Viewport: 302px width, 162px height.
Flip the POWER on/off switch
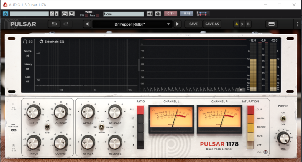tap(283, 118)
